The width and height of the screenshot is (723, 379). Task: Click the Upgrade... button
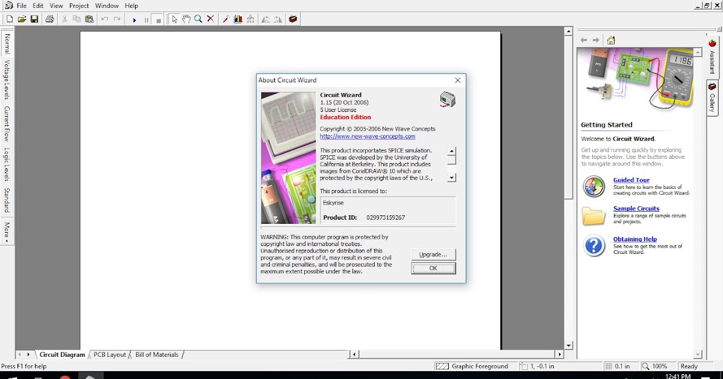click(x=433, y=254)
